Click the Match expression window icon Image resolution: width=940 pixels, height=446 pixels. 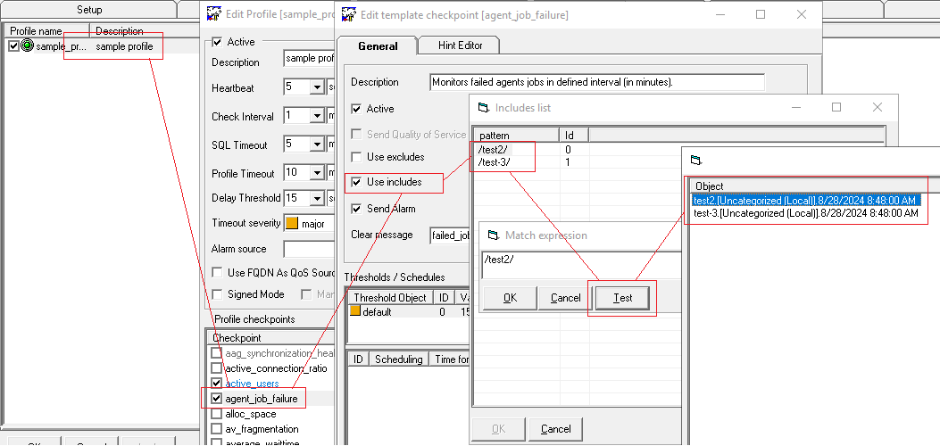[493, 235]
